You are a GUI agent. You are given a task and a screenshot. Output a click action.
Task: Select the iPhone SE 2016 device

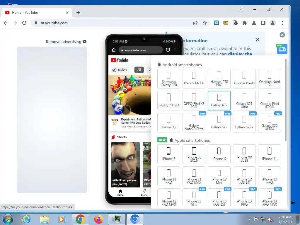[194, 154]
